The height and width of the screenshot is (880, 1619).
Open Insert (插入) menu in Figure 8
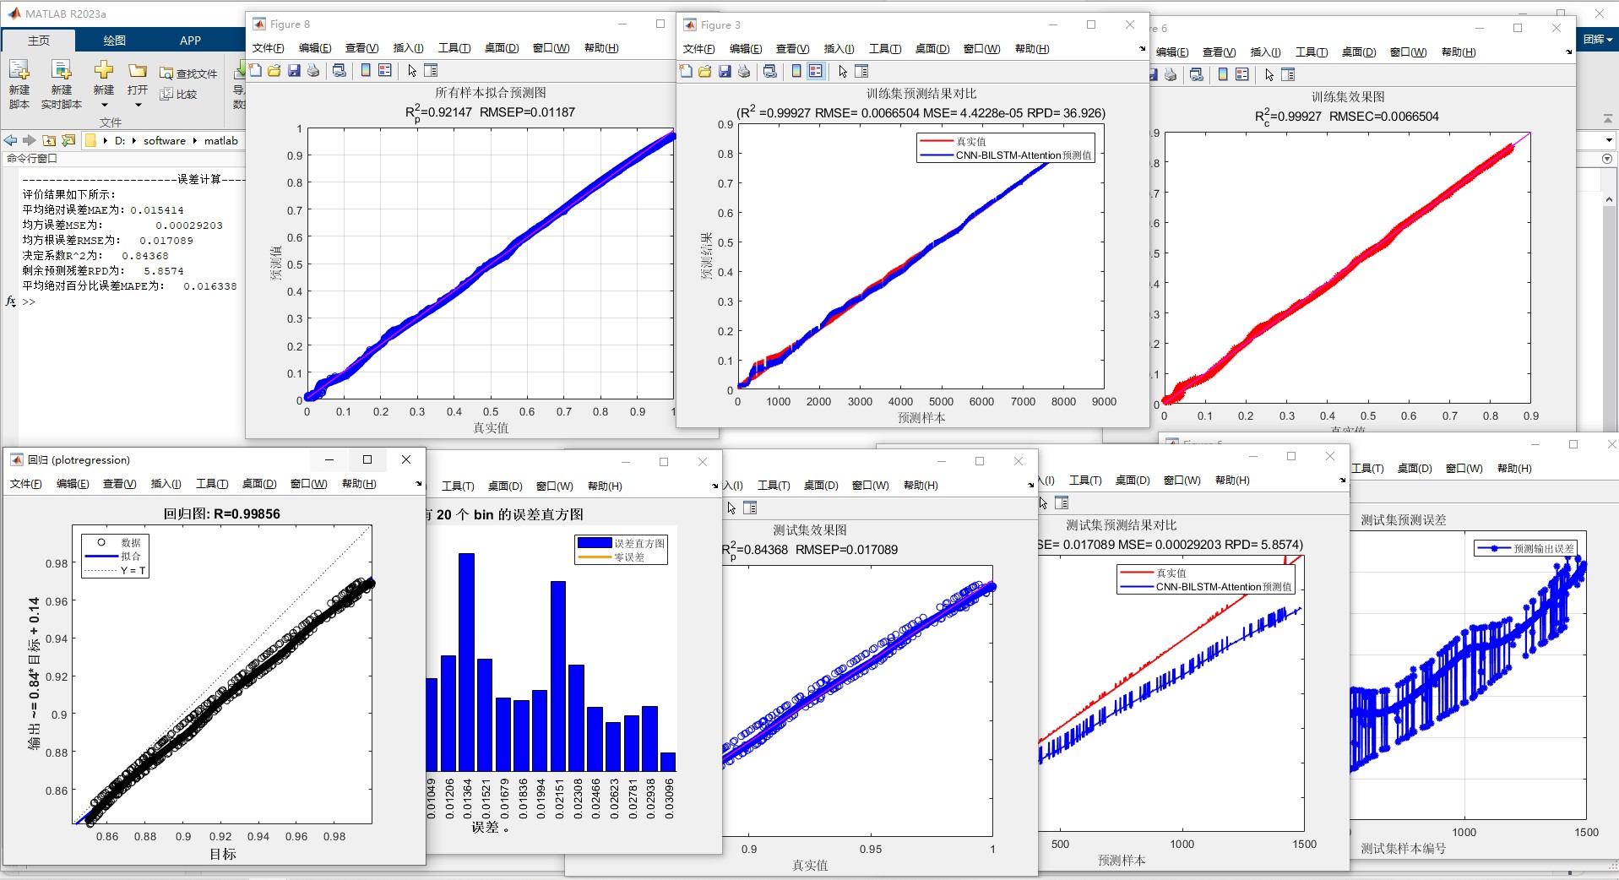pos(409,48)
